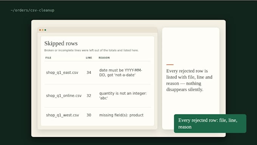Click the LINE column header

pyautogui.click(x=89, y=58)
